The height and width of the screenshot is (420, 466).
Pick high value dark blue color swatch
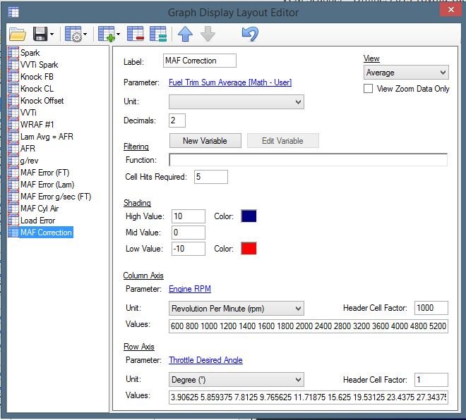(x=249, y=216)
